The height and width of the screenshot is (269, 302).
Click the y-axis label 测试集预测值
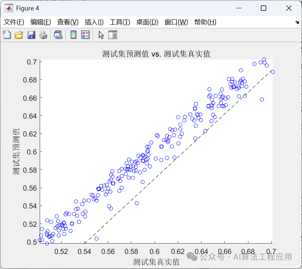click(x=16, y=152)
